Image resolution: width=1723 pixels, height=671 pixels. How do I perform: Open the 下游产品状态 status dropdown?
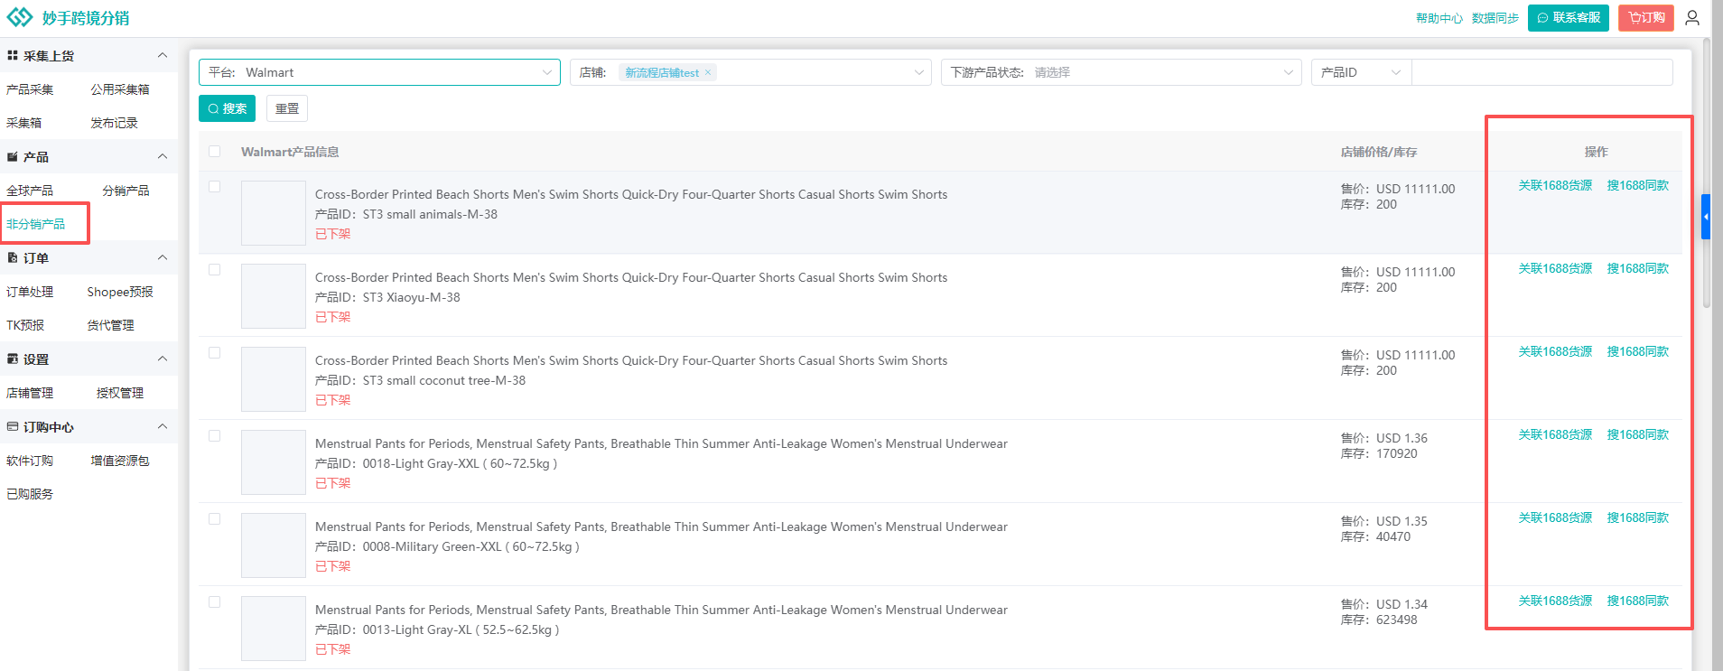[1121, 72]
